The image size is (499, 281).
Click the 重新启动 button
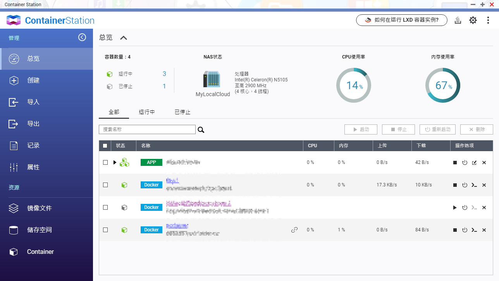click(437, 129)
